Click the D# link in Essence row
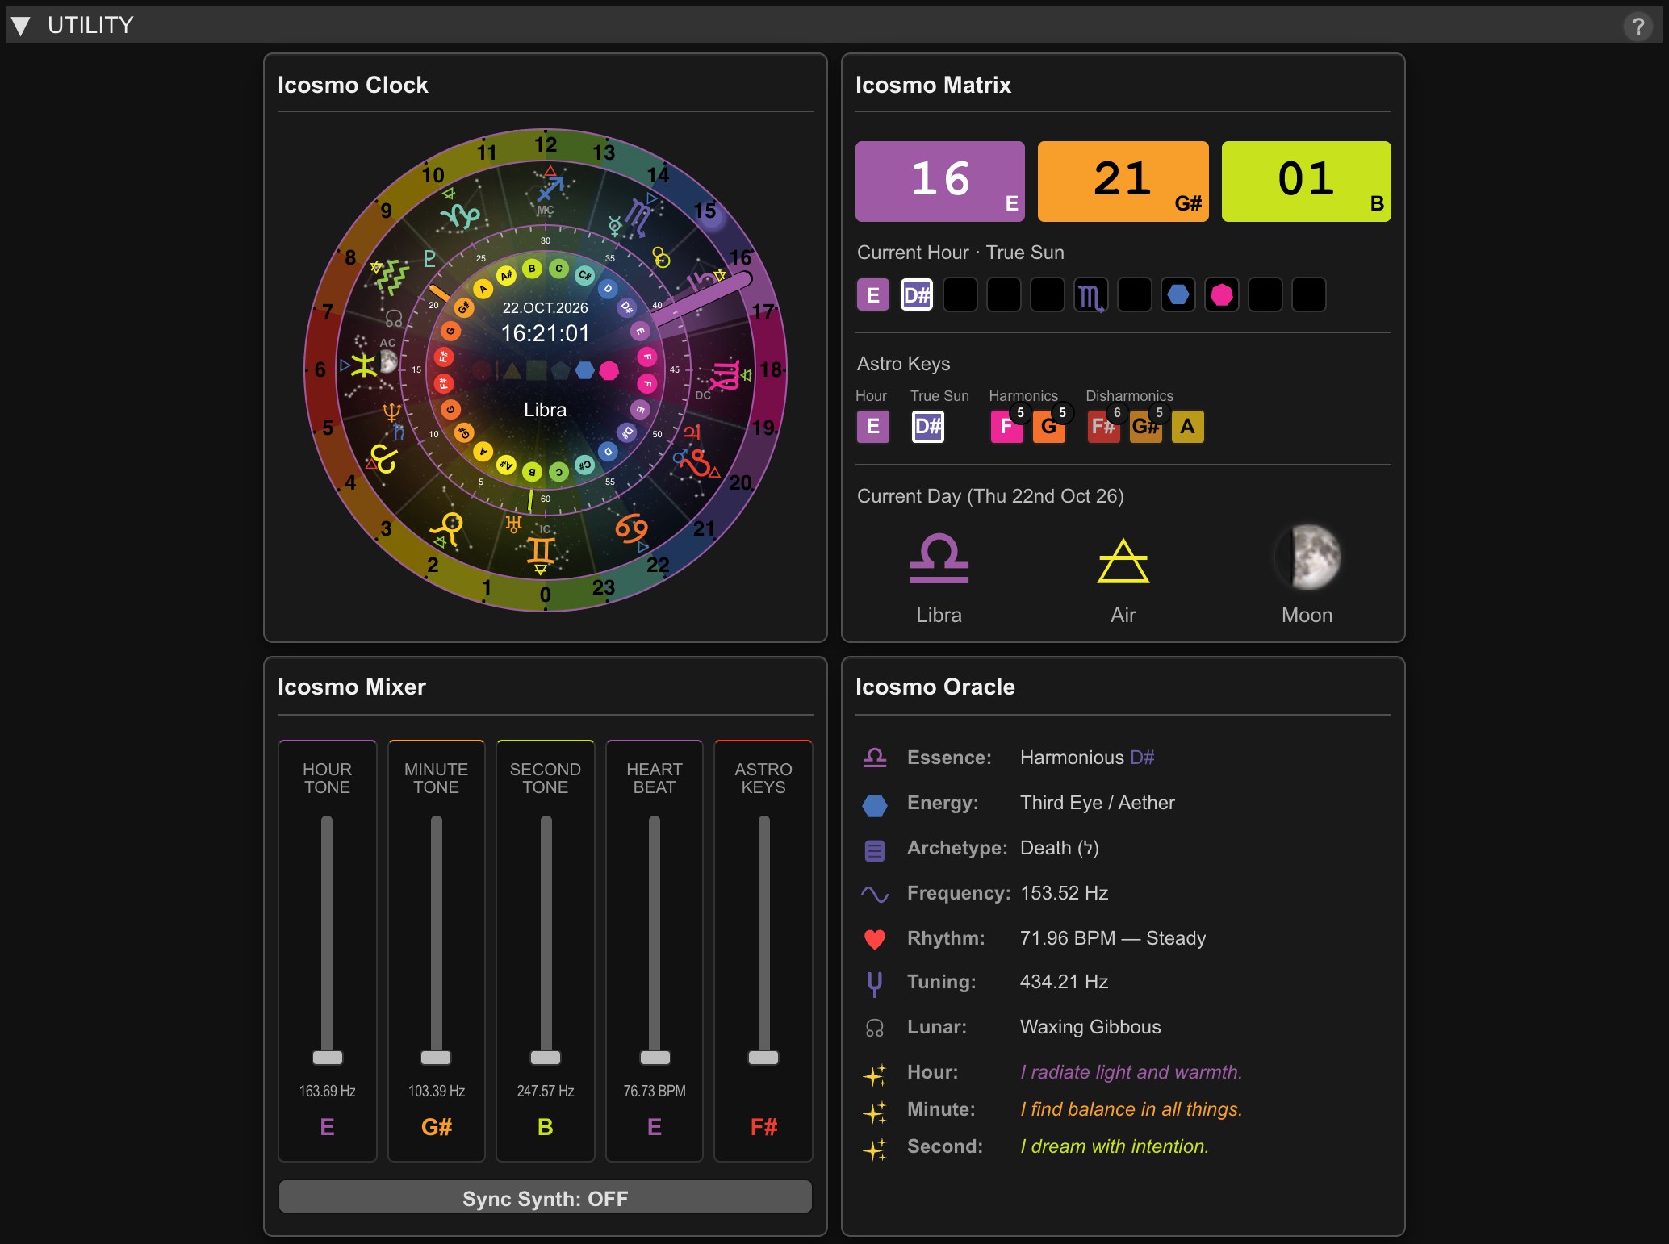 (1142, 758)
